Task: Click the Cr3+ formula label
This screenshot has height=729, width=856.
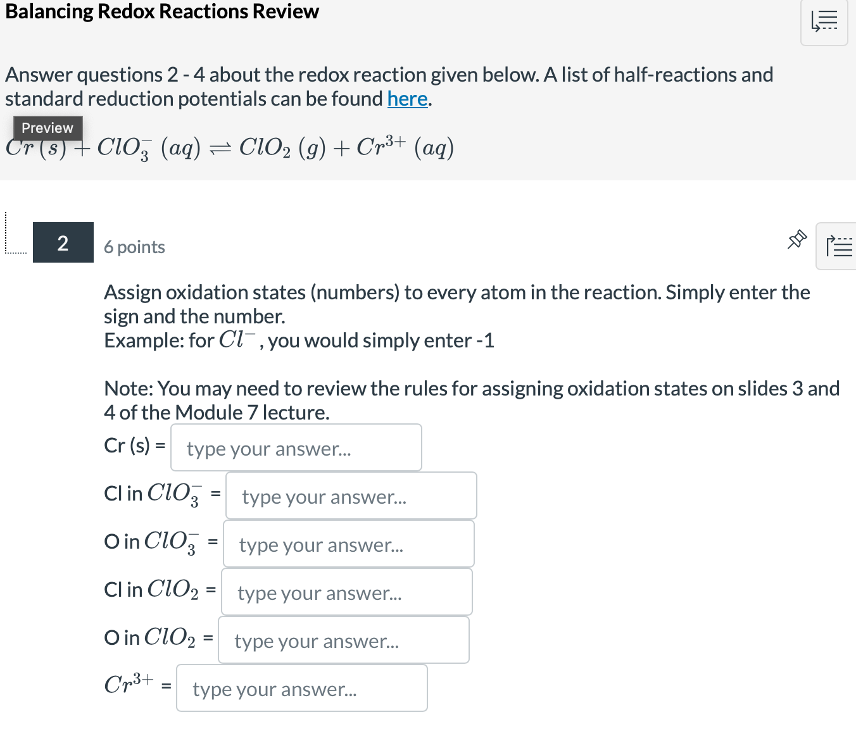Action: point(129,683)
